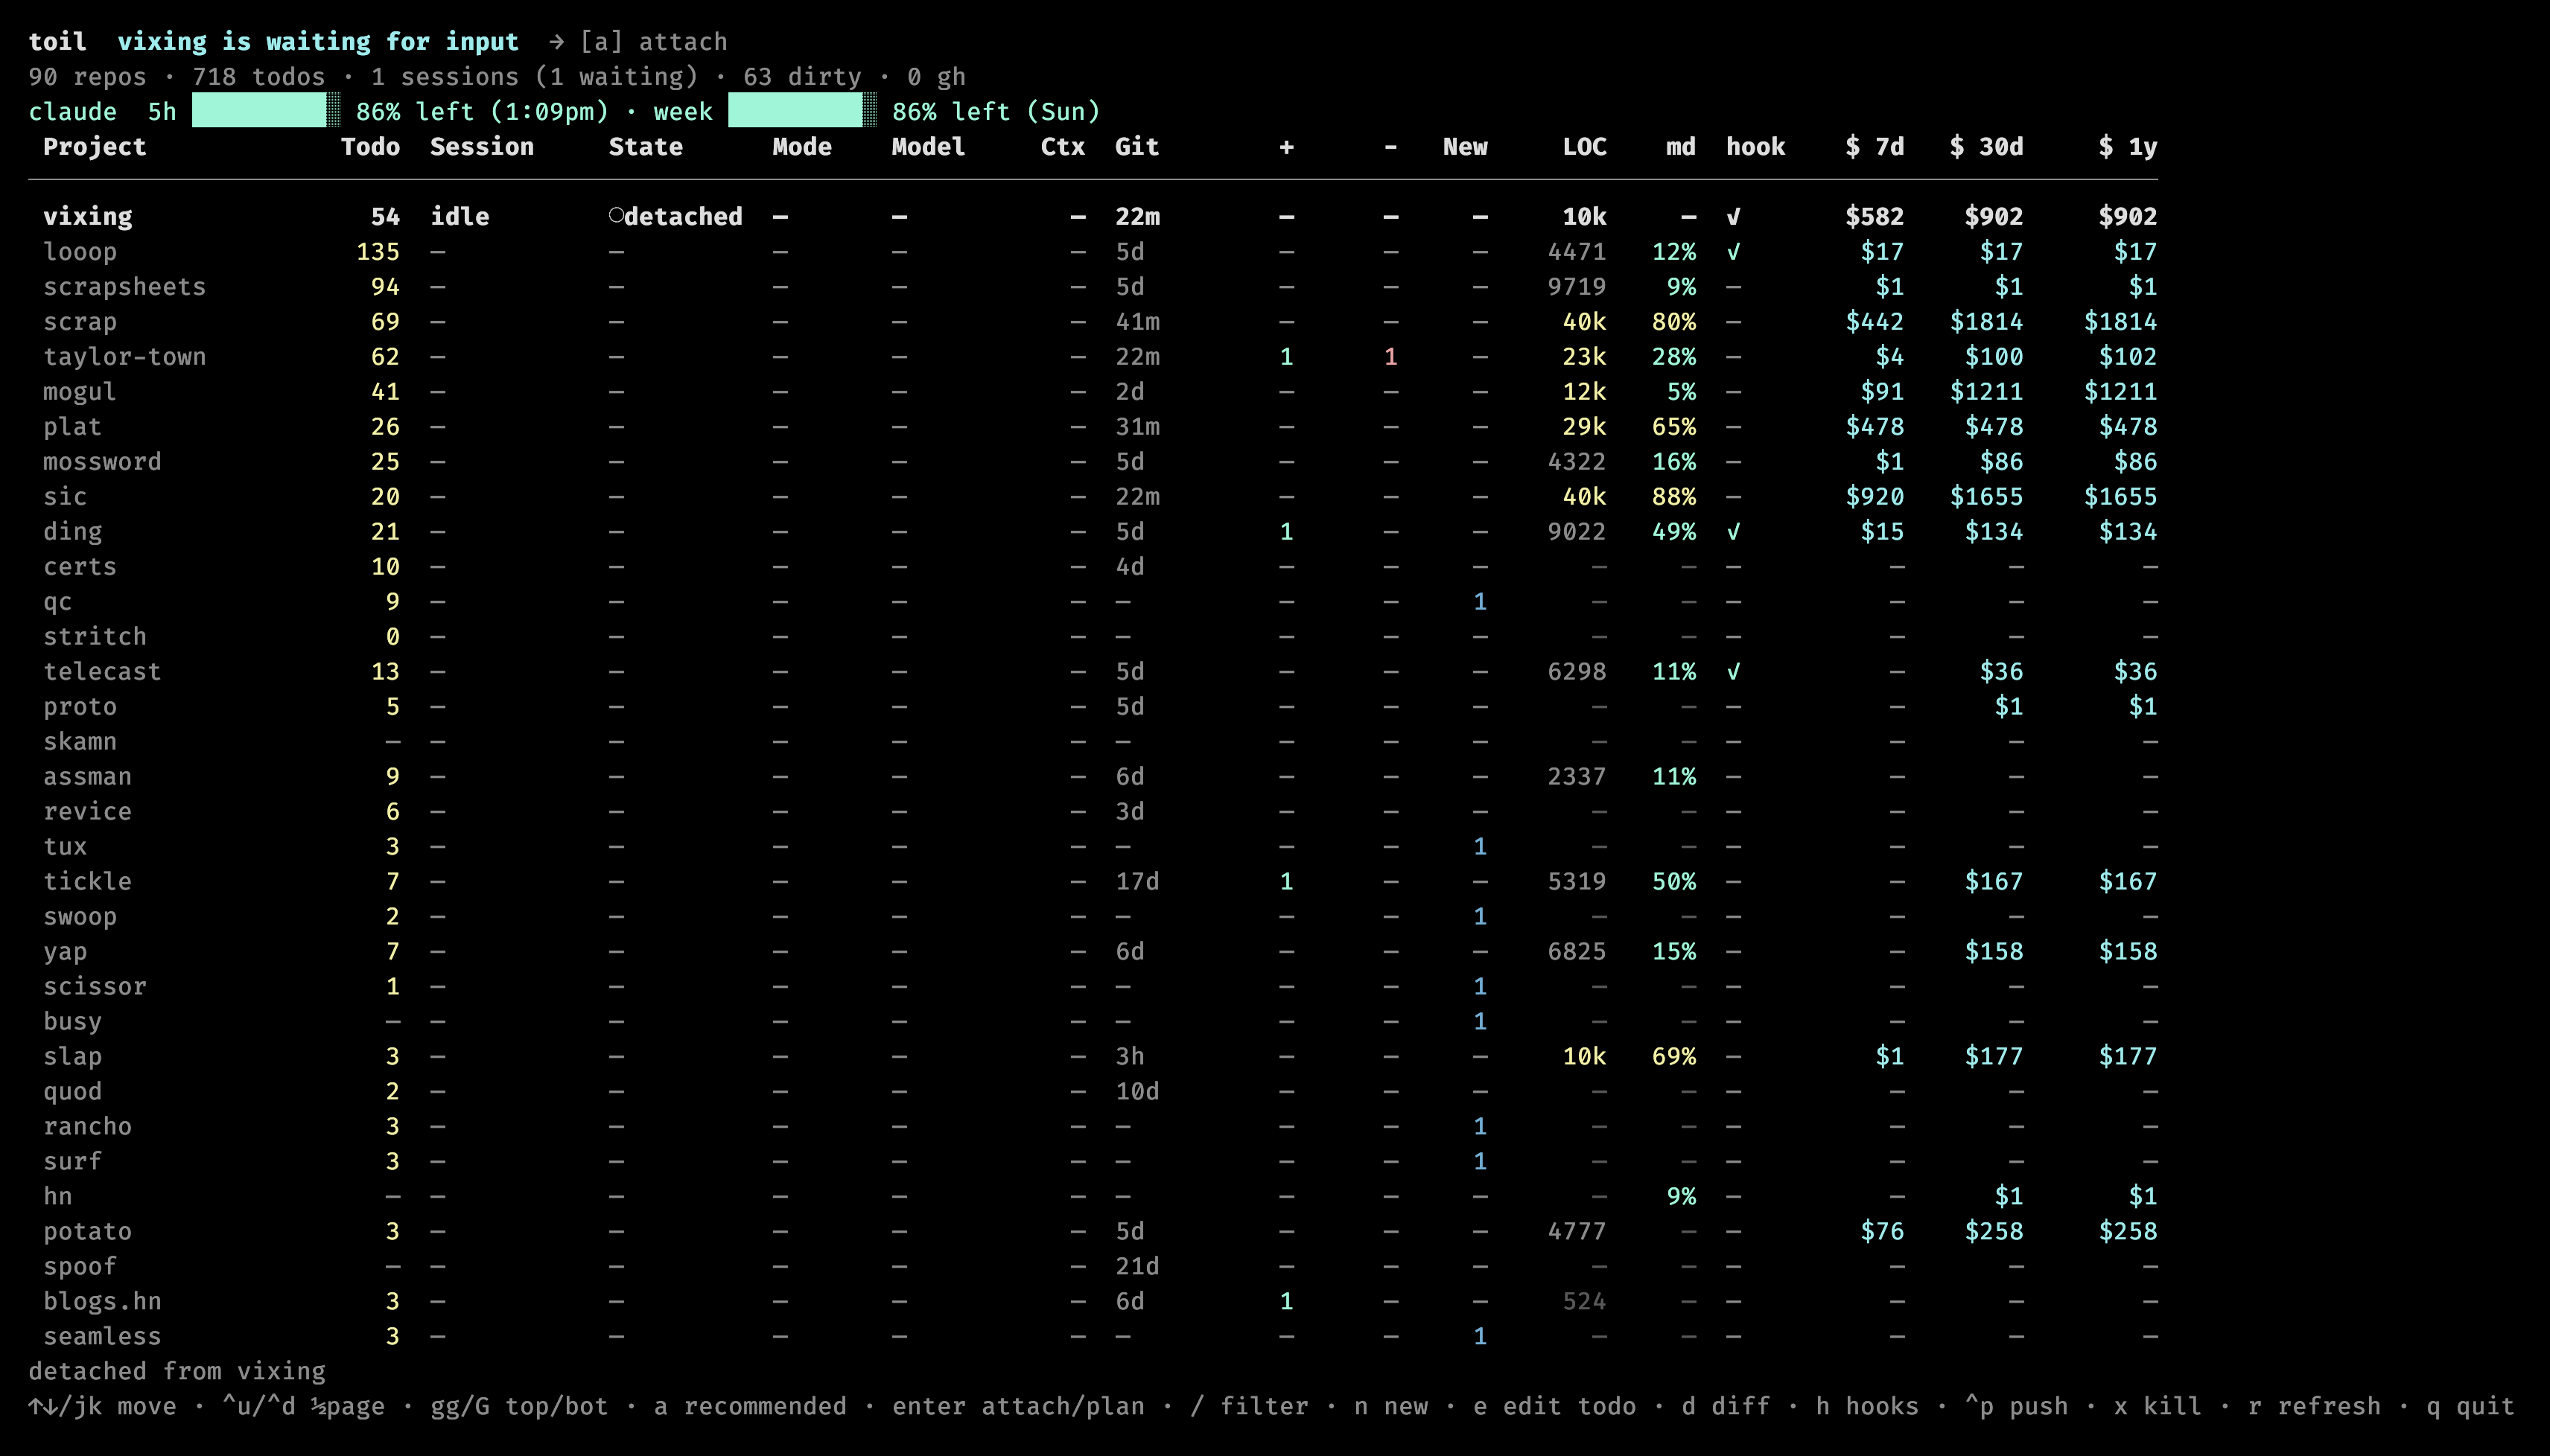Click the 'enter attach/plan' shortcut hint
This screenshot has width=2550, height=1456.
tap(1018, 1406)
